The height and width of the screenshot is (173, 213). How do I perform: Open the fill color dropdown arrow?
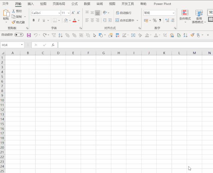(70, 21)
